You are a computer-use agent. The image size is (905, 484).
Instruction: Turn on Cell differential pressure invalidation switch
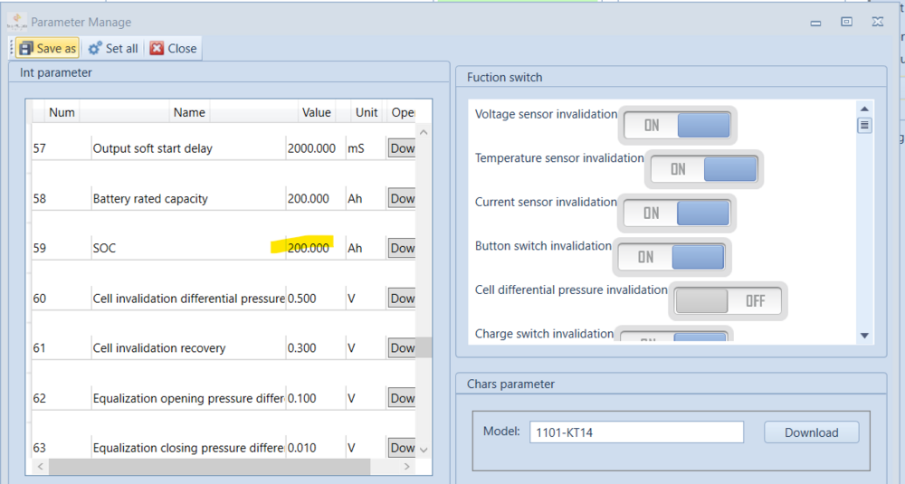(728, 300)
